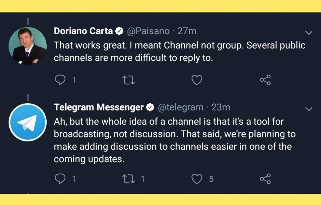Retweet Telegram Messenger's tweet
Screen dimensions: 321x205
point(128,179)
